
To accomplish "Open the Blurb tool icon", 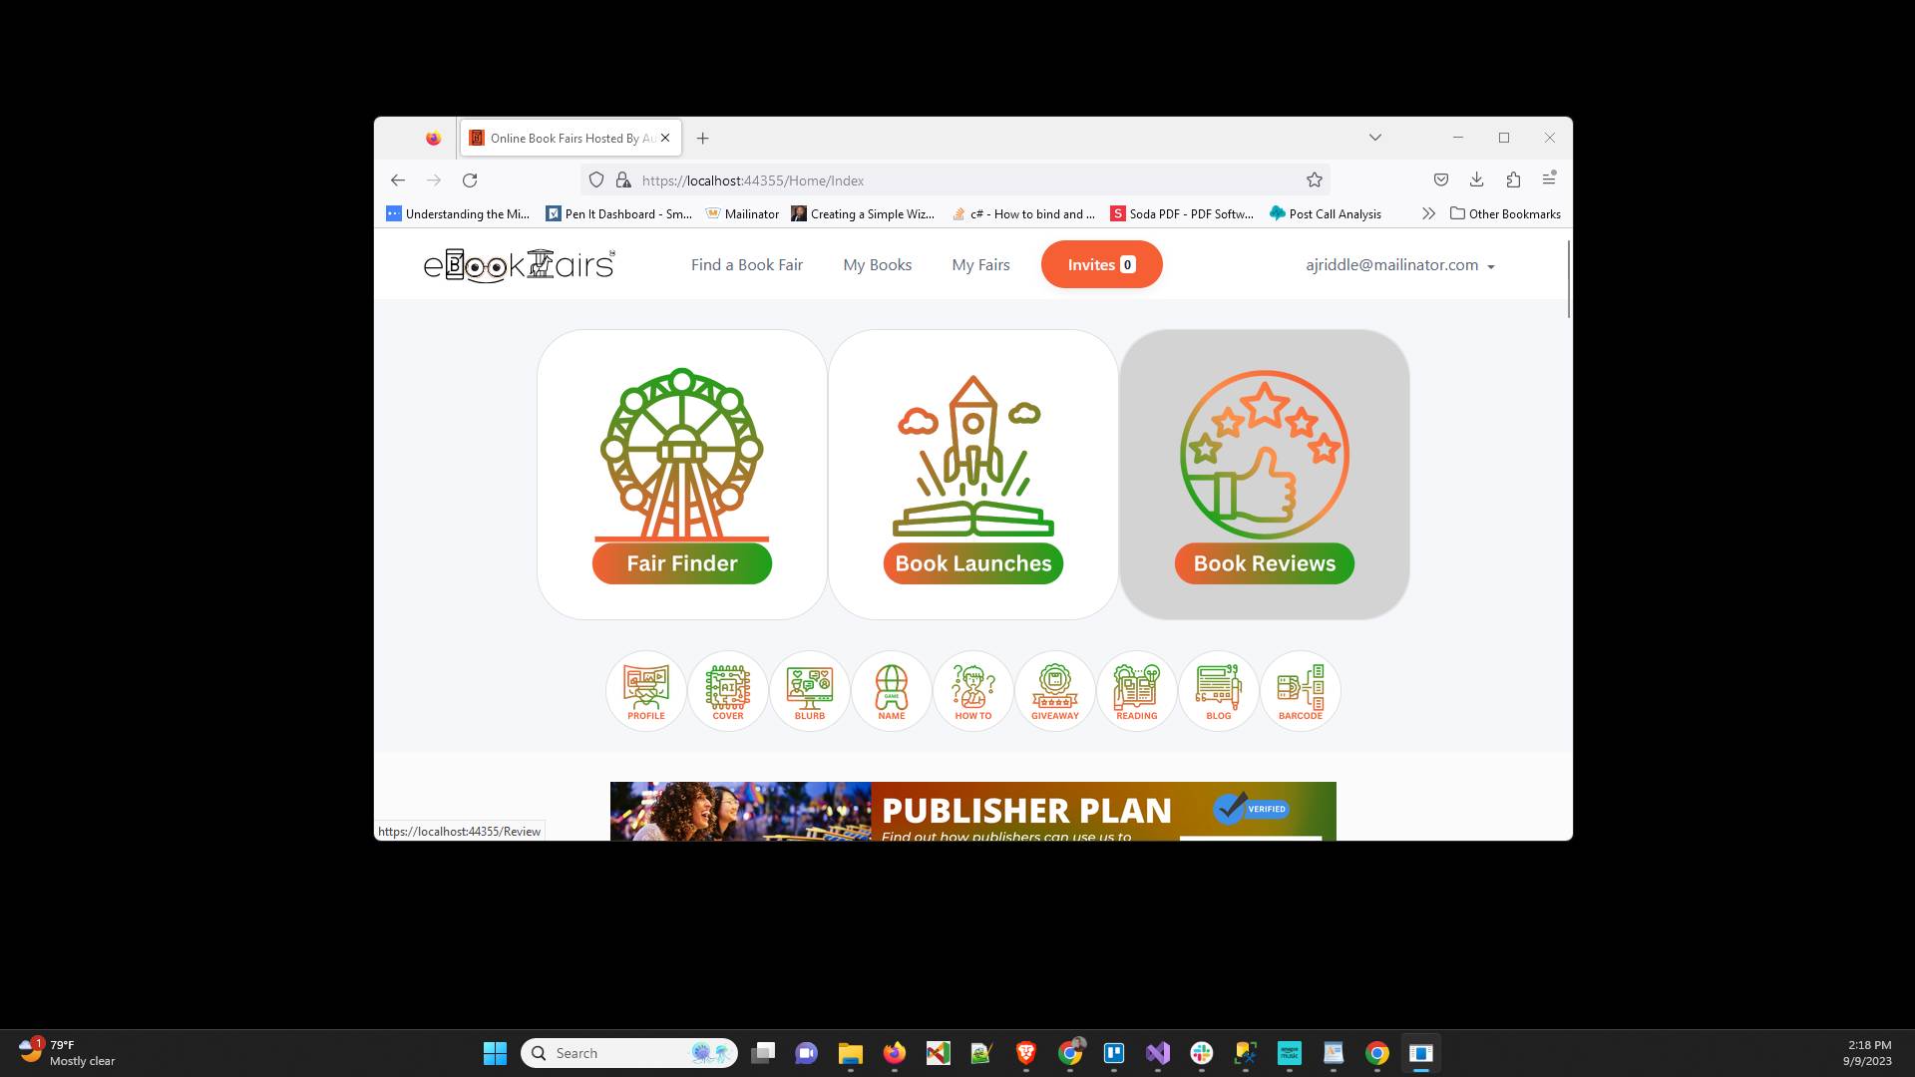I will pos(809,690).
